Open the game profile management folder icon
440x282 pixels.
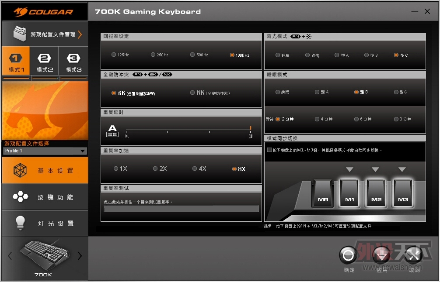pyautogui.click(x=20, y=34)
